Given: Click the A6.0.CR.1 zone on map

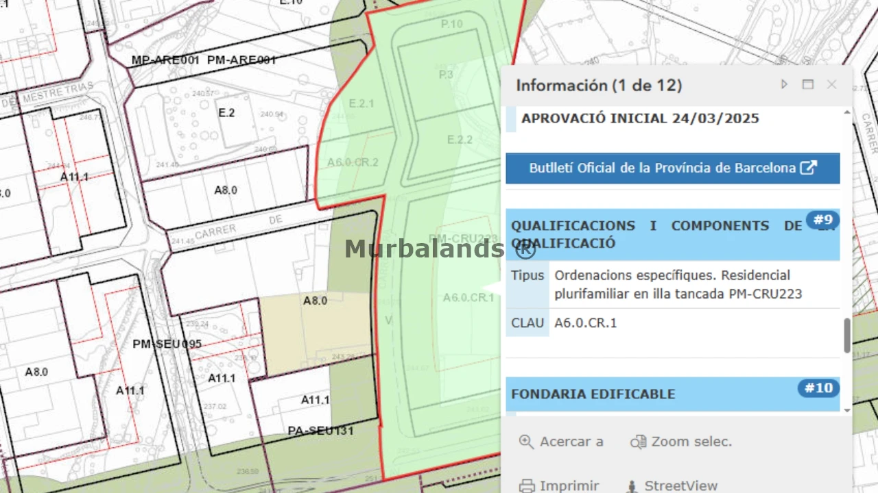Looking at the screenshot, I should coord(468,298).
